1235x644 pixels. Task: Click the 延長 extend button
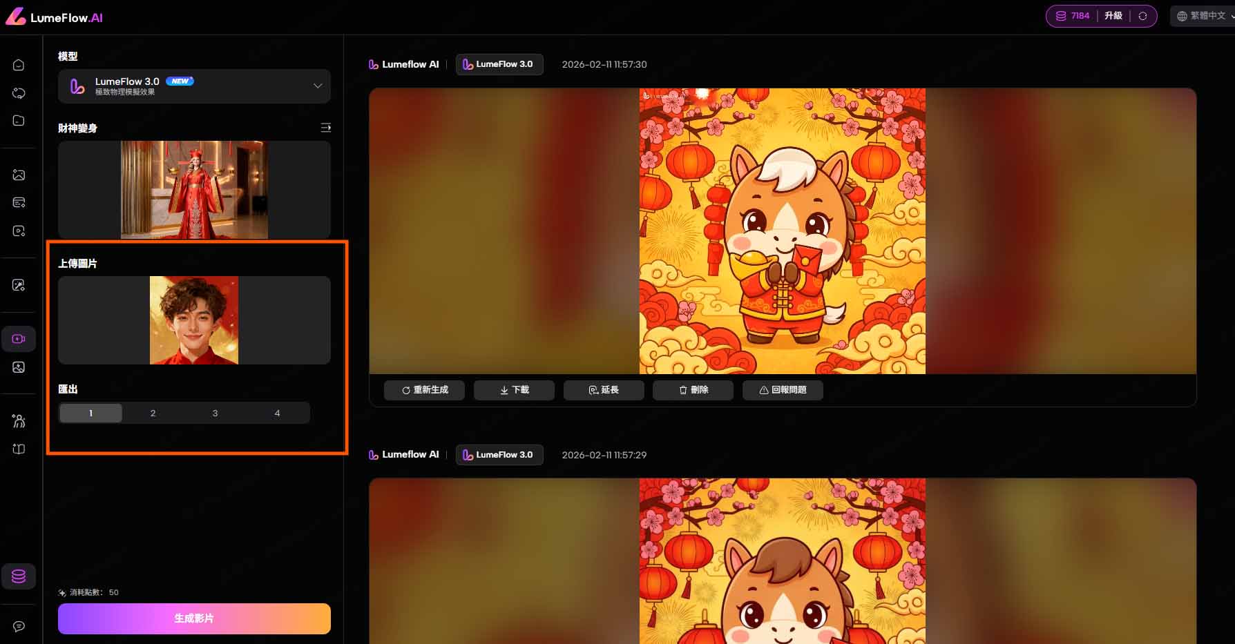tap(603, 390)
